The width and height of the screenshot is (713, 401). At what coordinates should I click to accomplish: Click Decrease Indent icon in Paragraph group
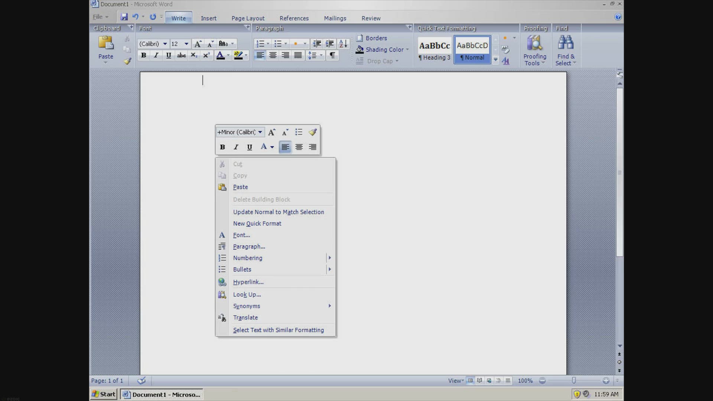317,44
